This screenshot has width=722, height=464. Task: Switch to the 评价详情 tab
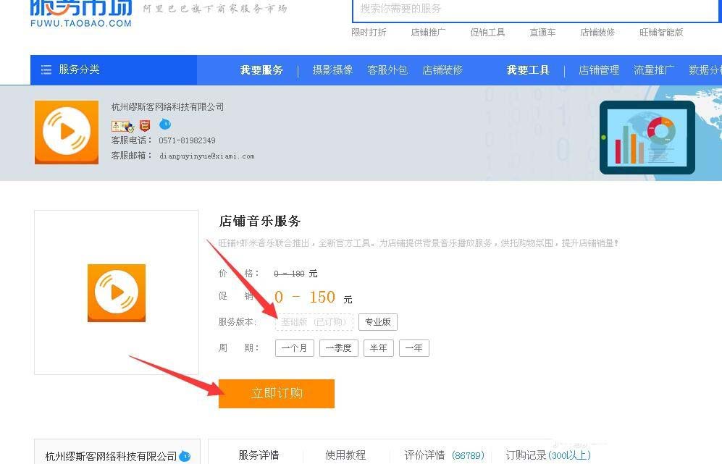(444, 455)
